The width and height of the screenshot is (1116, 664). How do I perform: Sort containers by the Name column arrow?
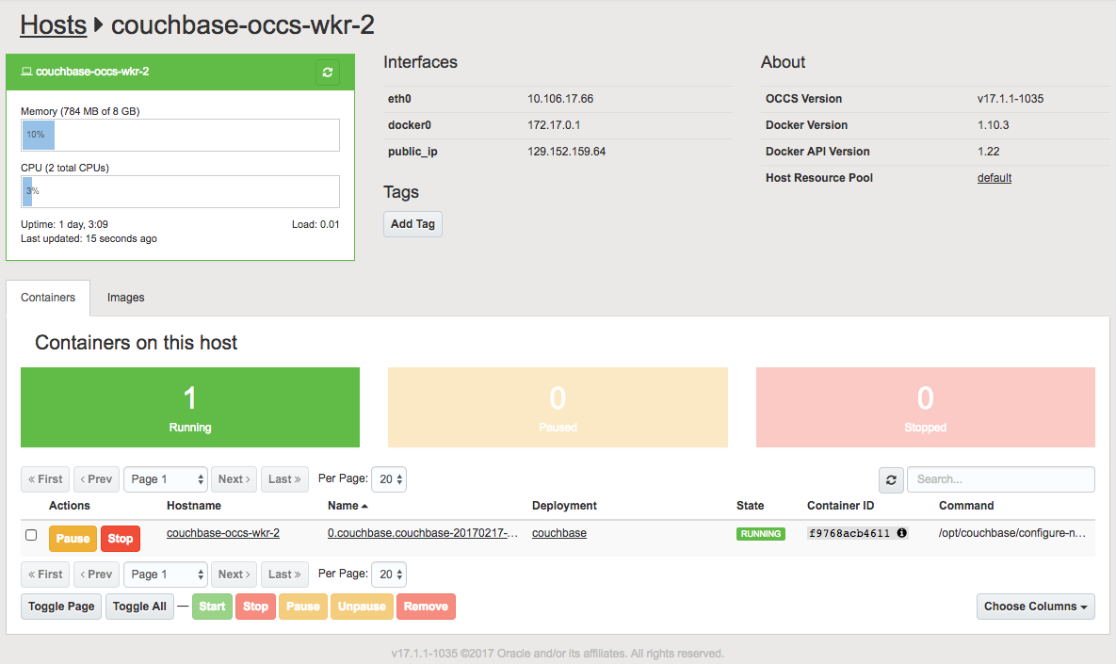pyautogui.click(x=365, y=506)
